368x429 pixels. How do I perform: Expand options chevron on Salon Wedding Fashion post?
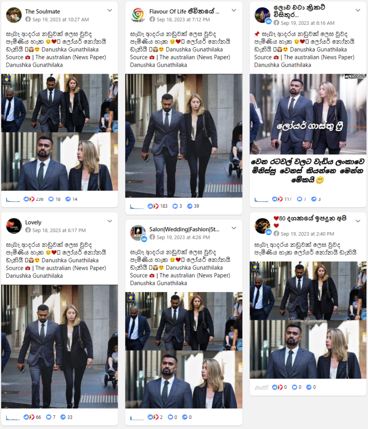point(234,228)
